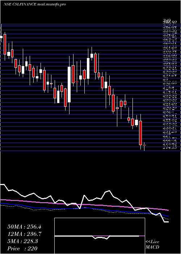Click the 321.25 price axis label
Screen dimensions: 181x254
click(170, 47)
